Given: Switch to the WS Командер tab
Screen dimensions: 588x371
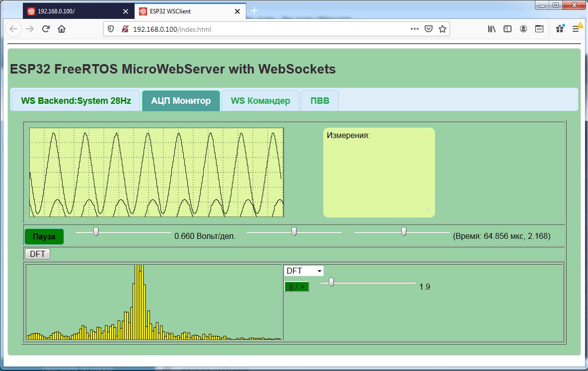Looking at the screenshot, I should (260, 101).
